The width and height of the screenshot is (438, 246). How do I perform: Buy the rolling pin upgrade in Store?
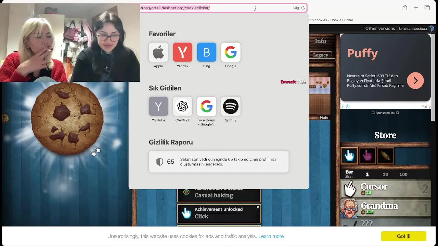(385, 156)
